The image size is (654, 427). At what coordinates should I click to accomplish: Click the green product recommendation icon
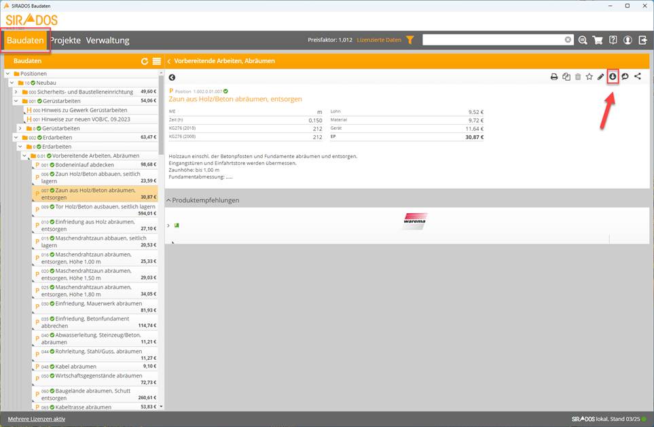point(177,225)
